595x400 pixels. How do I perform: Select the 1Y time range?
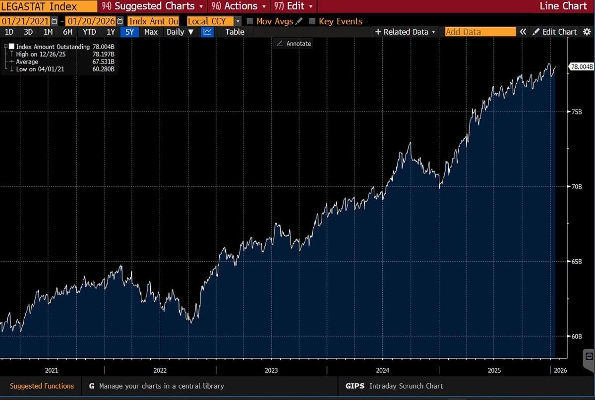click(x=110, y=32)
